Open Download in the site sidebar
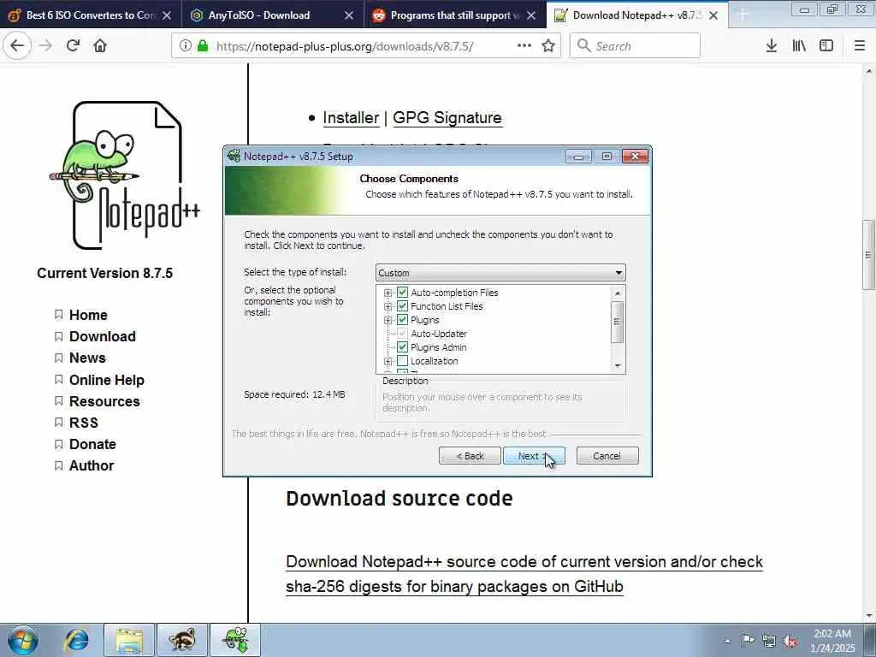This screenshot has width=876, height=657. pyautogui.click(x=103, y=336)
